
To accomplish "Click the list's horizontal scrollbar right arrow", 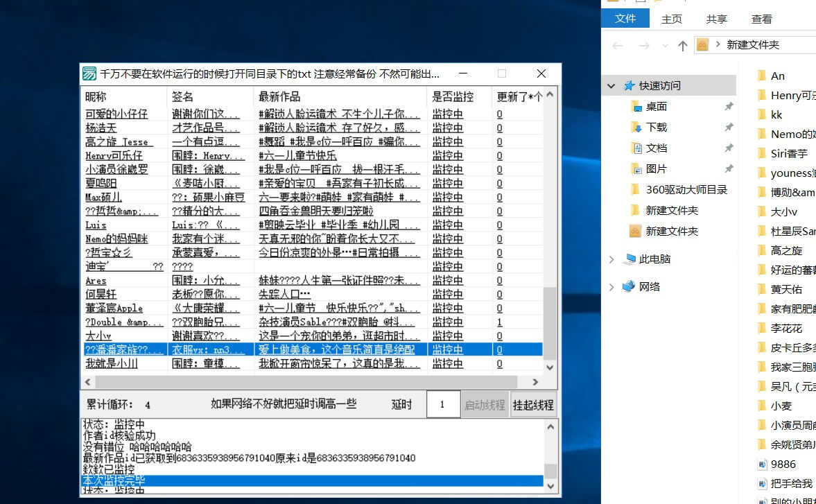I will click(x=535, y=382).
